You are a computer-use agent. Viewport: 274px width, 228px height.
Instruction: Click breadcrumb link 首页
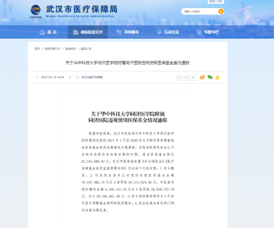click(37, 49)
